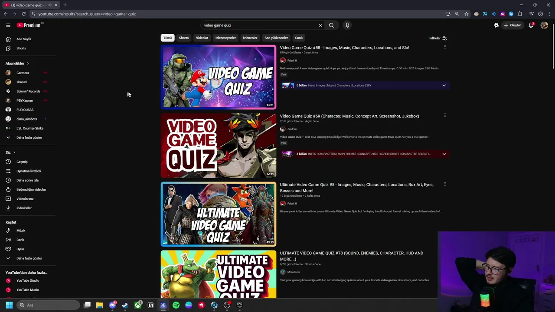Image resolution: width=555 pixels, height=312 pixels.
Task: Select the Son yüklenenler filter chip
Action: [276, 38]
